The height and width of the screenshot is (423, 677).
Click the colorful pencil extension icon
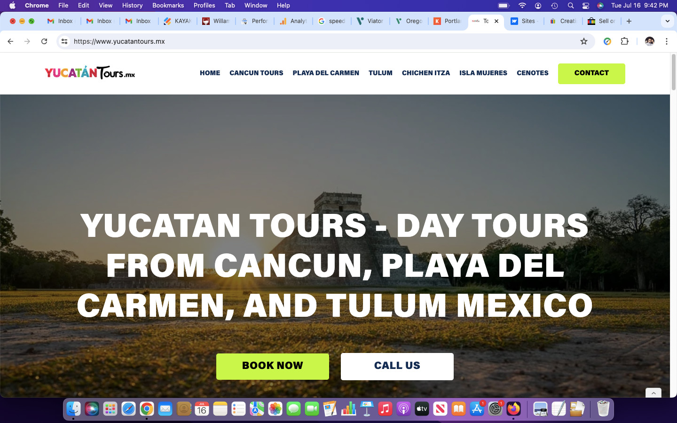coord(607,41)
